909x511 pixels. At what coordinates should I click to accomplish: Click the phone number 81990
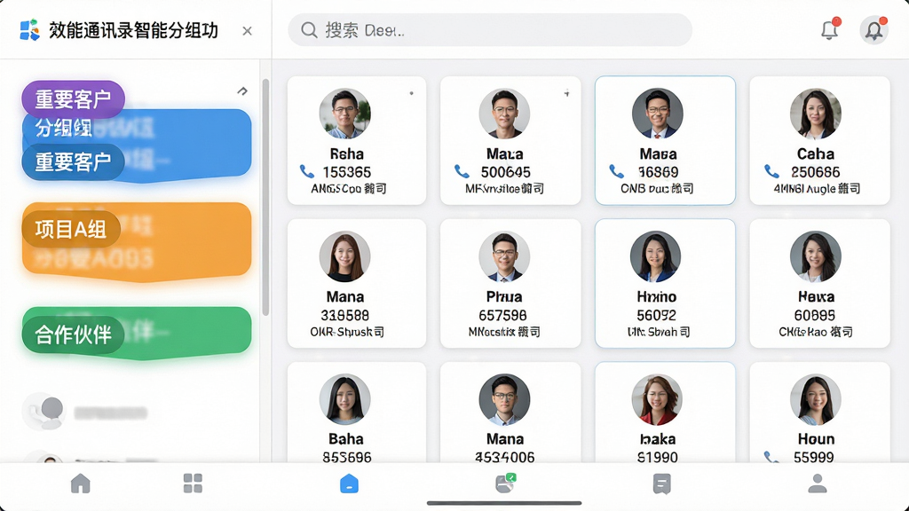658,458
